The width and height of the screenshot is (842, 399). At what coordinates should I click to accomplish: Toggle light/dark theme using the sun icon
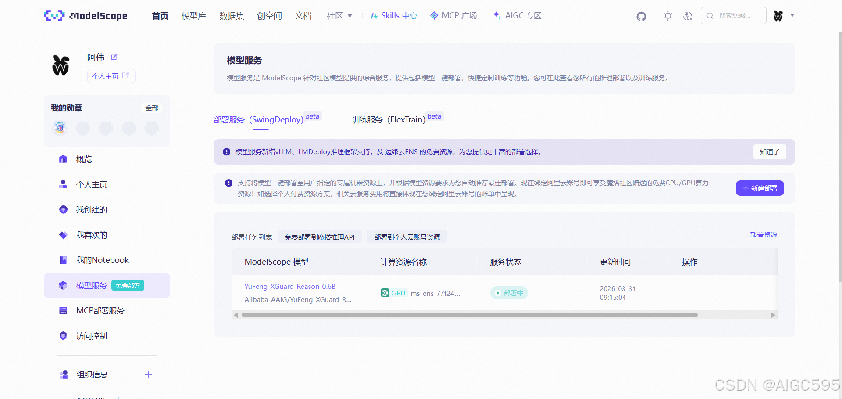click(x=667, y=16)
